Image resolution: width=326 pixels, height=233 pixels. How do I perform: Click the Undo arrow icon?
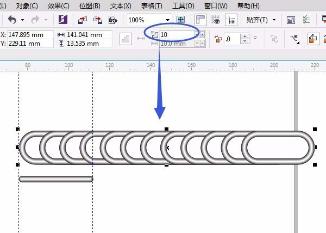pyautogui.click(x=11, y=20)
